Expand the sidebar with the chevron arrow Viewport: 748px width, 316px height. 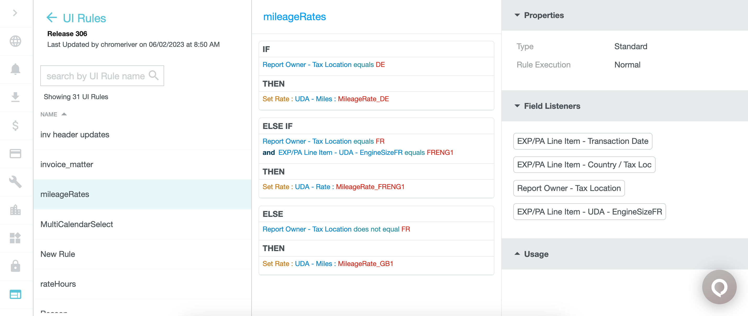point(15,13)
